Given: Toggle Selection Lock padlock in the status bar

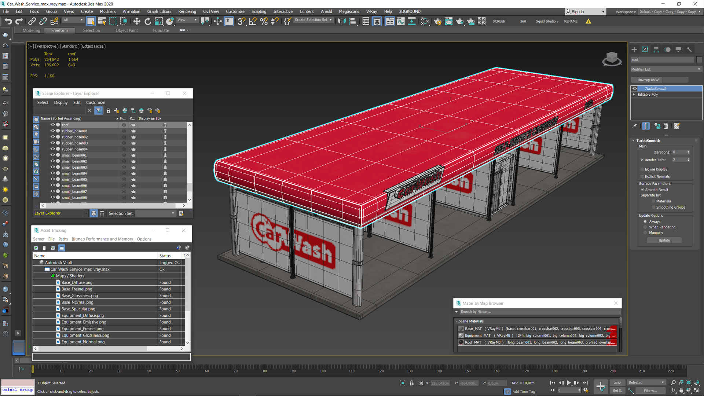Looking at the screenshot, I should 412,383.
